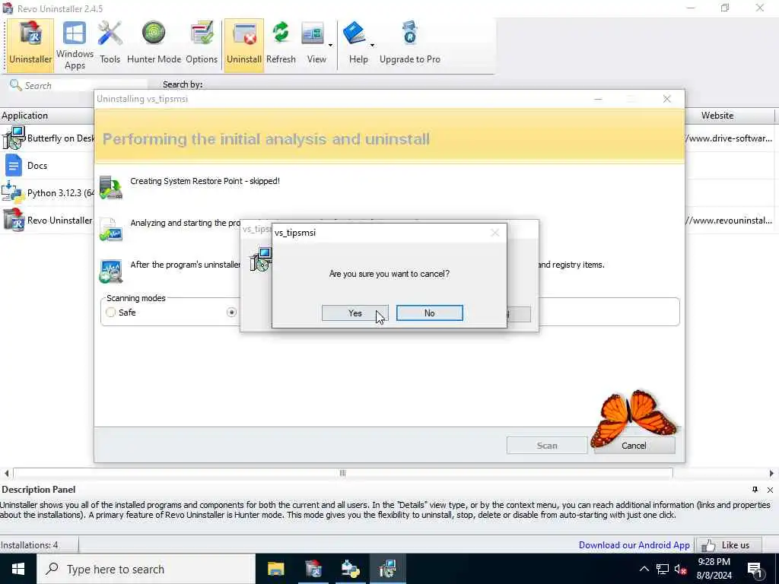Click the horizontal scrollbar thumb
This screenshot has width=779, height=584.
[343, 473]
